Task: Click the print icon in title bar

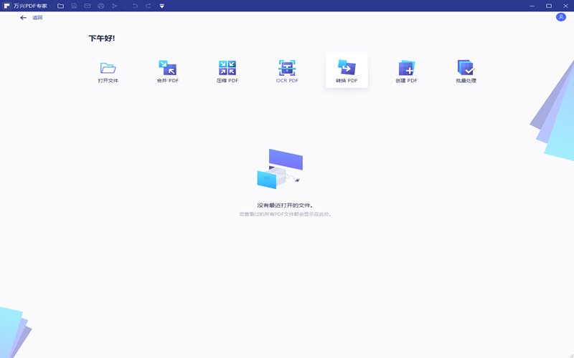Action: [x=101, y=6]
